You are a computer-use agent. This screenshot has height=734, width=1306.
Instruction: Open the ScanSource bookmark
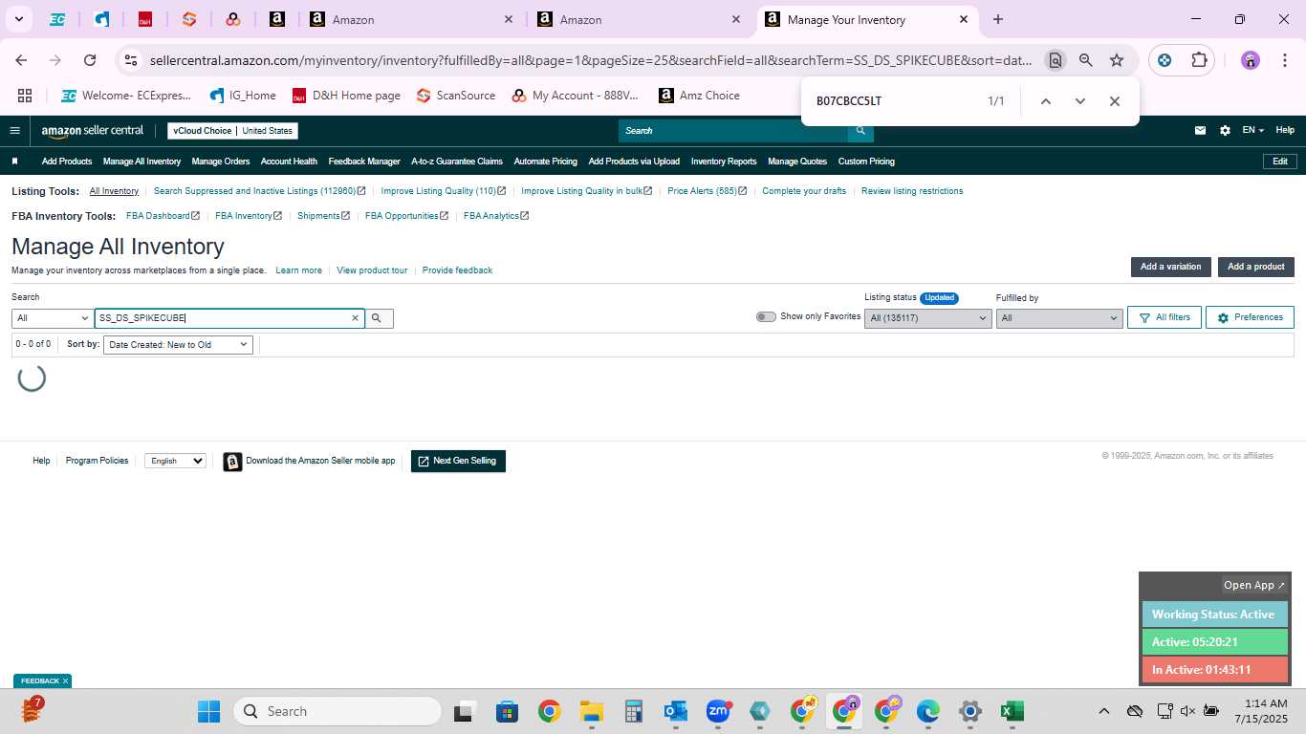click(456, 96)
